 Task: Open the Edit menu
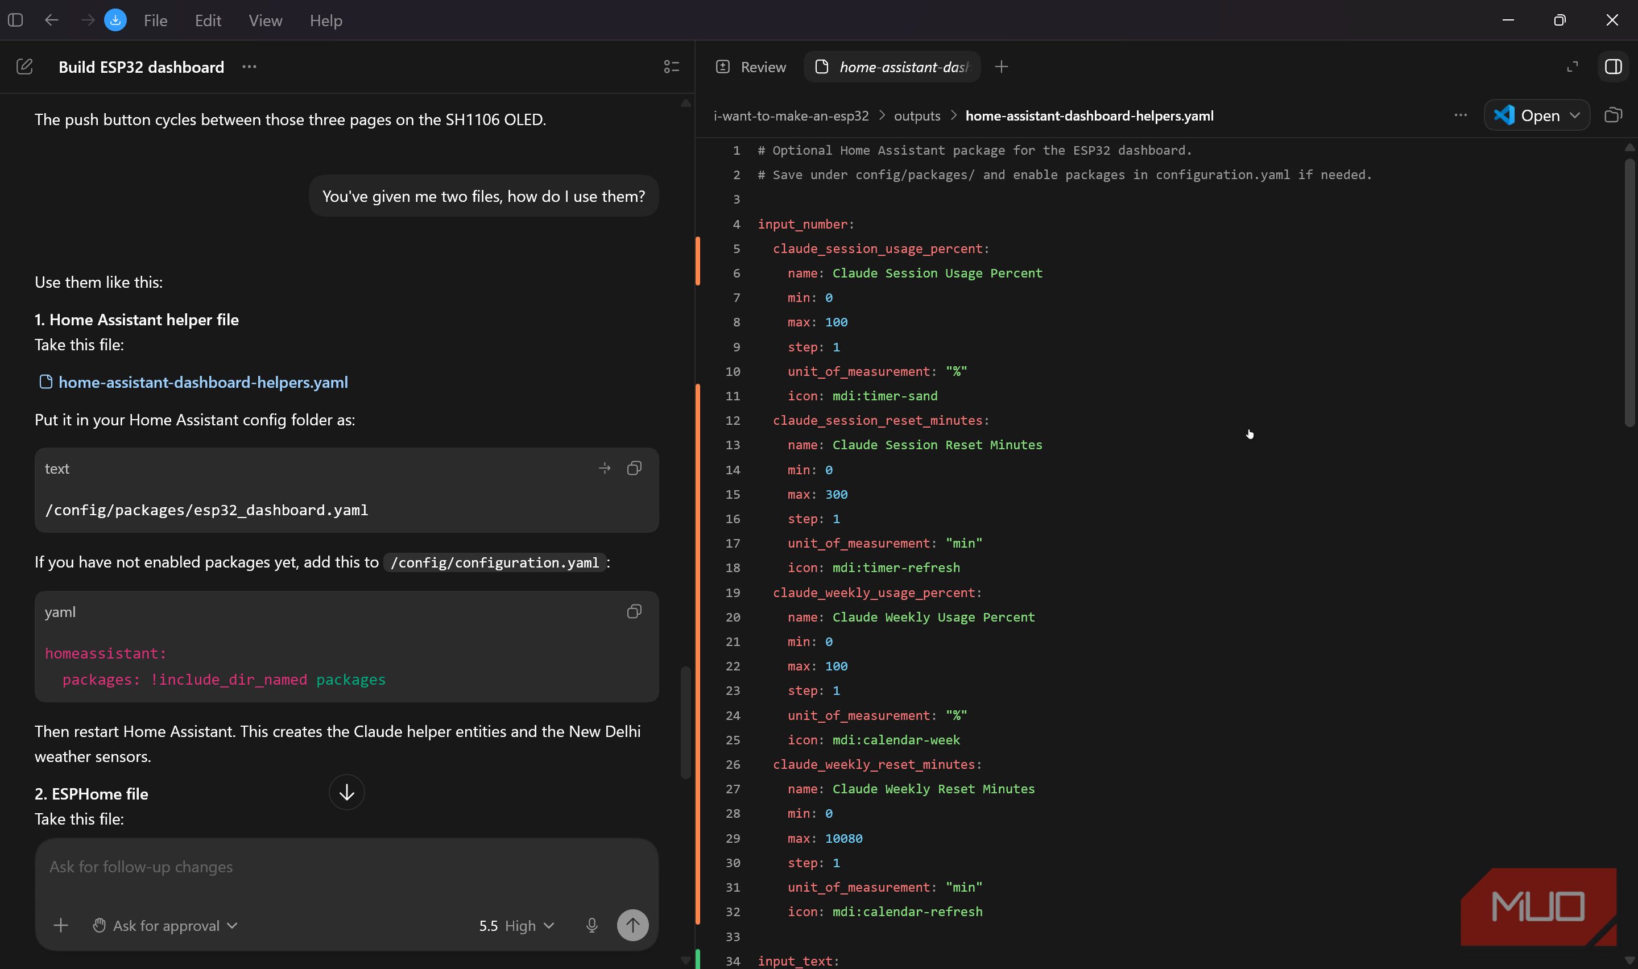pyautogui.click(x=208, y=20)
